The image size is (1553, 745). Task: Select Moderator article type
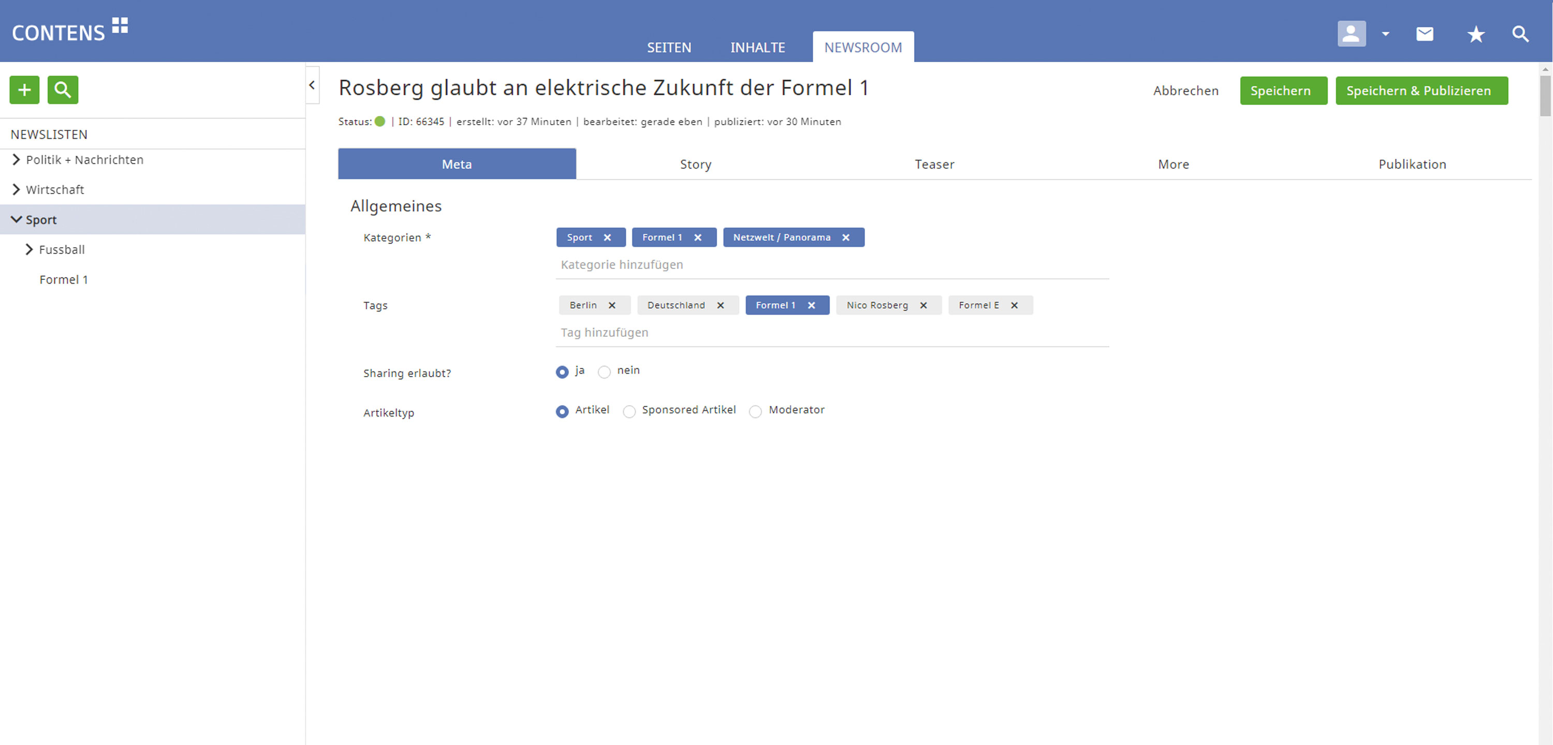point(755,412)
